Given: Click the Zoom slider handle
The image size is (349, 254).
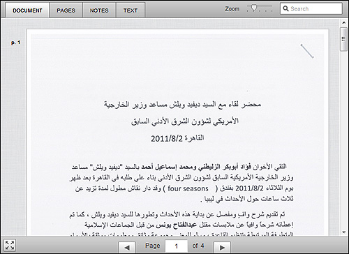Looking at the screenshot, I should point(254,8).
